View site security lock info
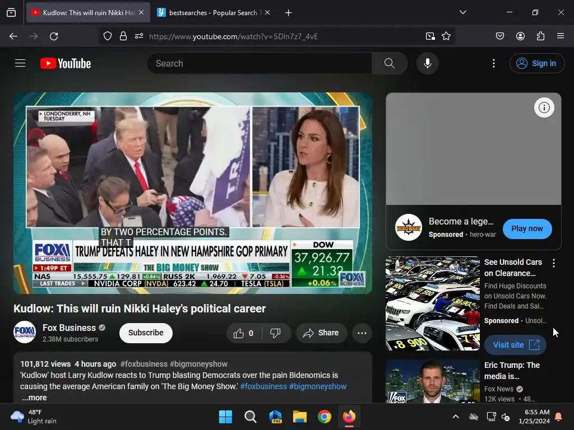The image size is (574, 430). [123, 36]
